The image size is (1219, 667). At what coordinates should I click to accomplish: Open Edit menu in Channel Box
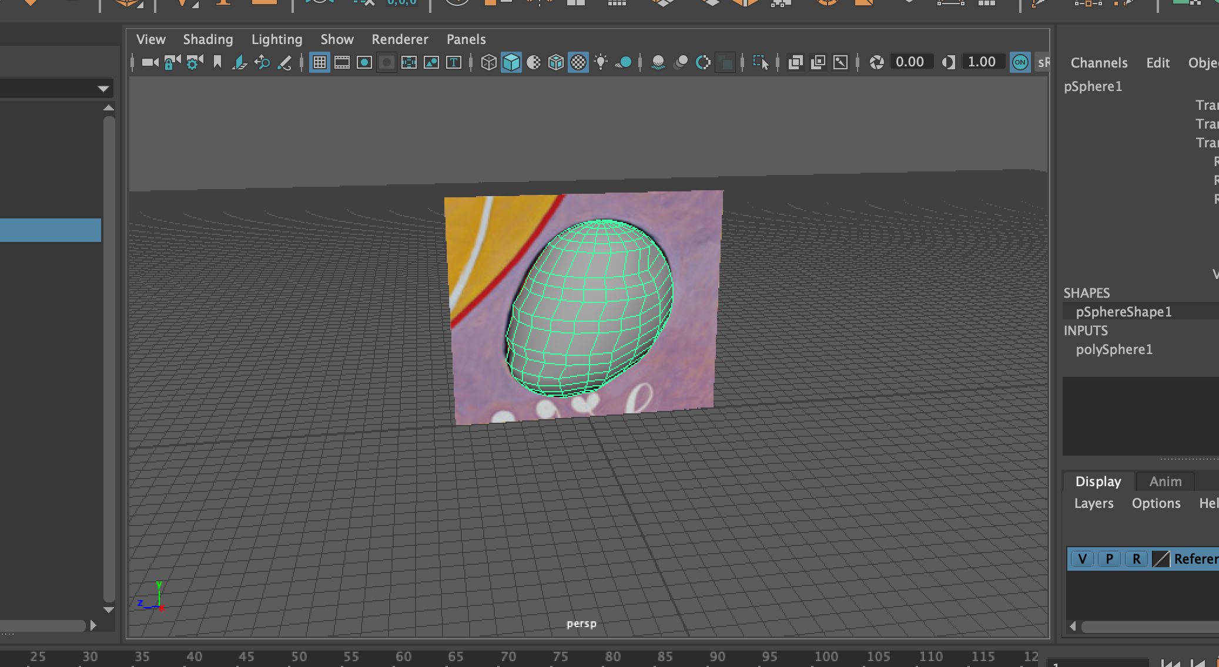pos(1158,63)
